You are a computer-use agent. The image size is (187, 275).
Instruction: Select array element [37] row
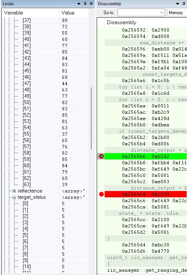click(x=45, y=20)
